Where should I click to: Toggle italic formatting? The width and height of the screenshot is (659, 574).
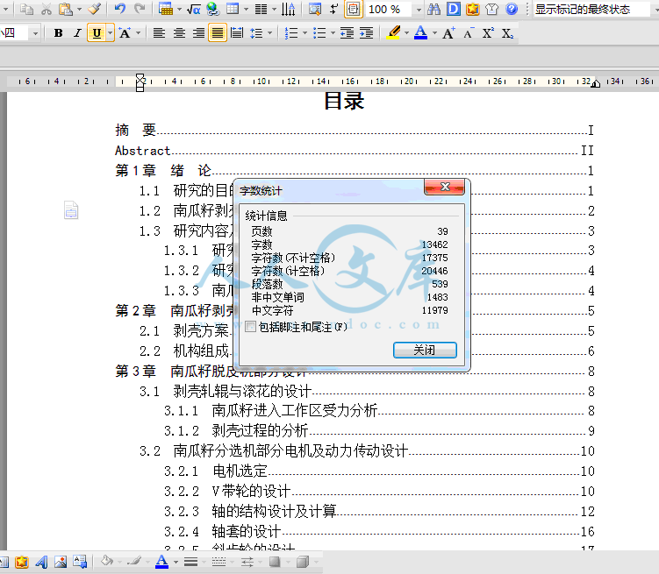[77, 32]
